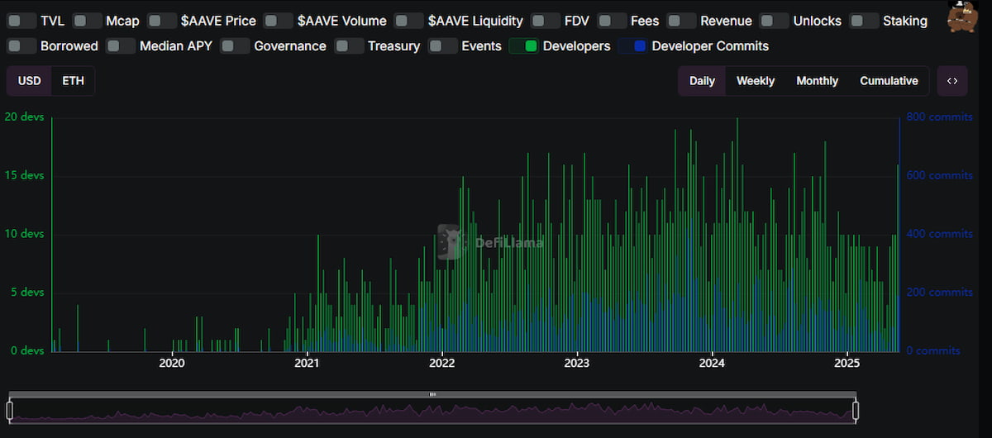Click the llama mascot avatar icon

tap(961, 17)
